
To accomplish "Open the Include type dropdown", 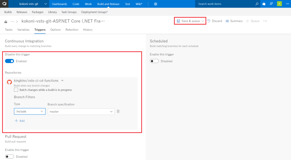I will [30, 111].
